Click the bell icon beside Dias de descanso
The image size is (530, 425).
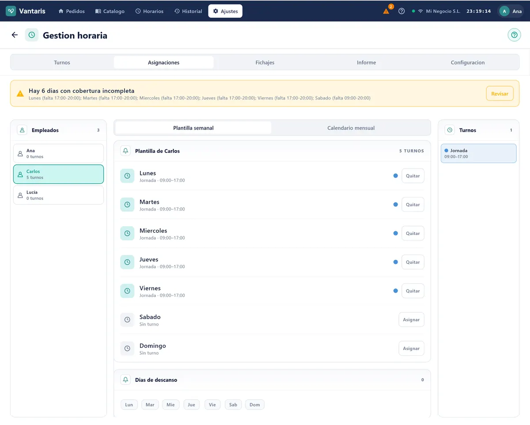[126, 379]
